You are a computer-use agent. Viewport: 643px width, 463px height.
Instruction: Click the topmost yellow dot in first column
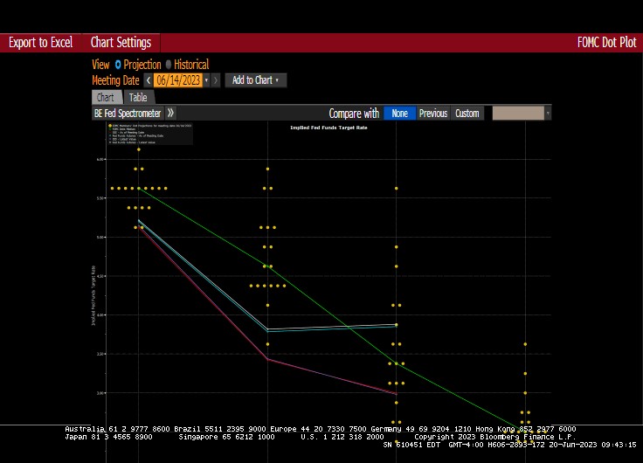click(x=138, y=149)
